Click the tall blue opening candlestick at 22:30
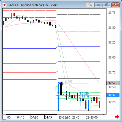The height and width of the screenshot is (122, 122). pos(58,96)
